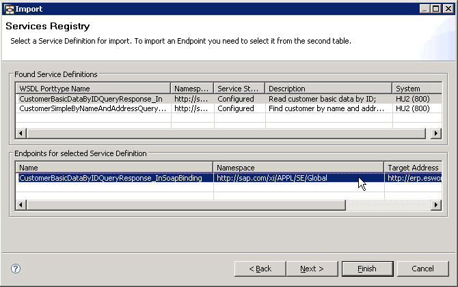
Task: Click the help question mark icon
Action: coord(16,269)
